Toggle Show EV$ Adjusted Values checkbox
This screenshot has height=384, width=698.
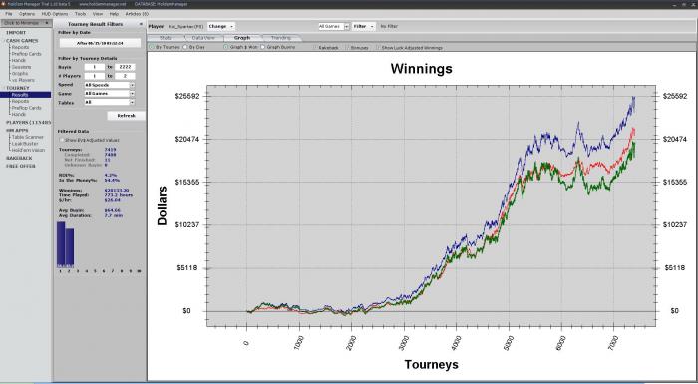point(62,140)
